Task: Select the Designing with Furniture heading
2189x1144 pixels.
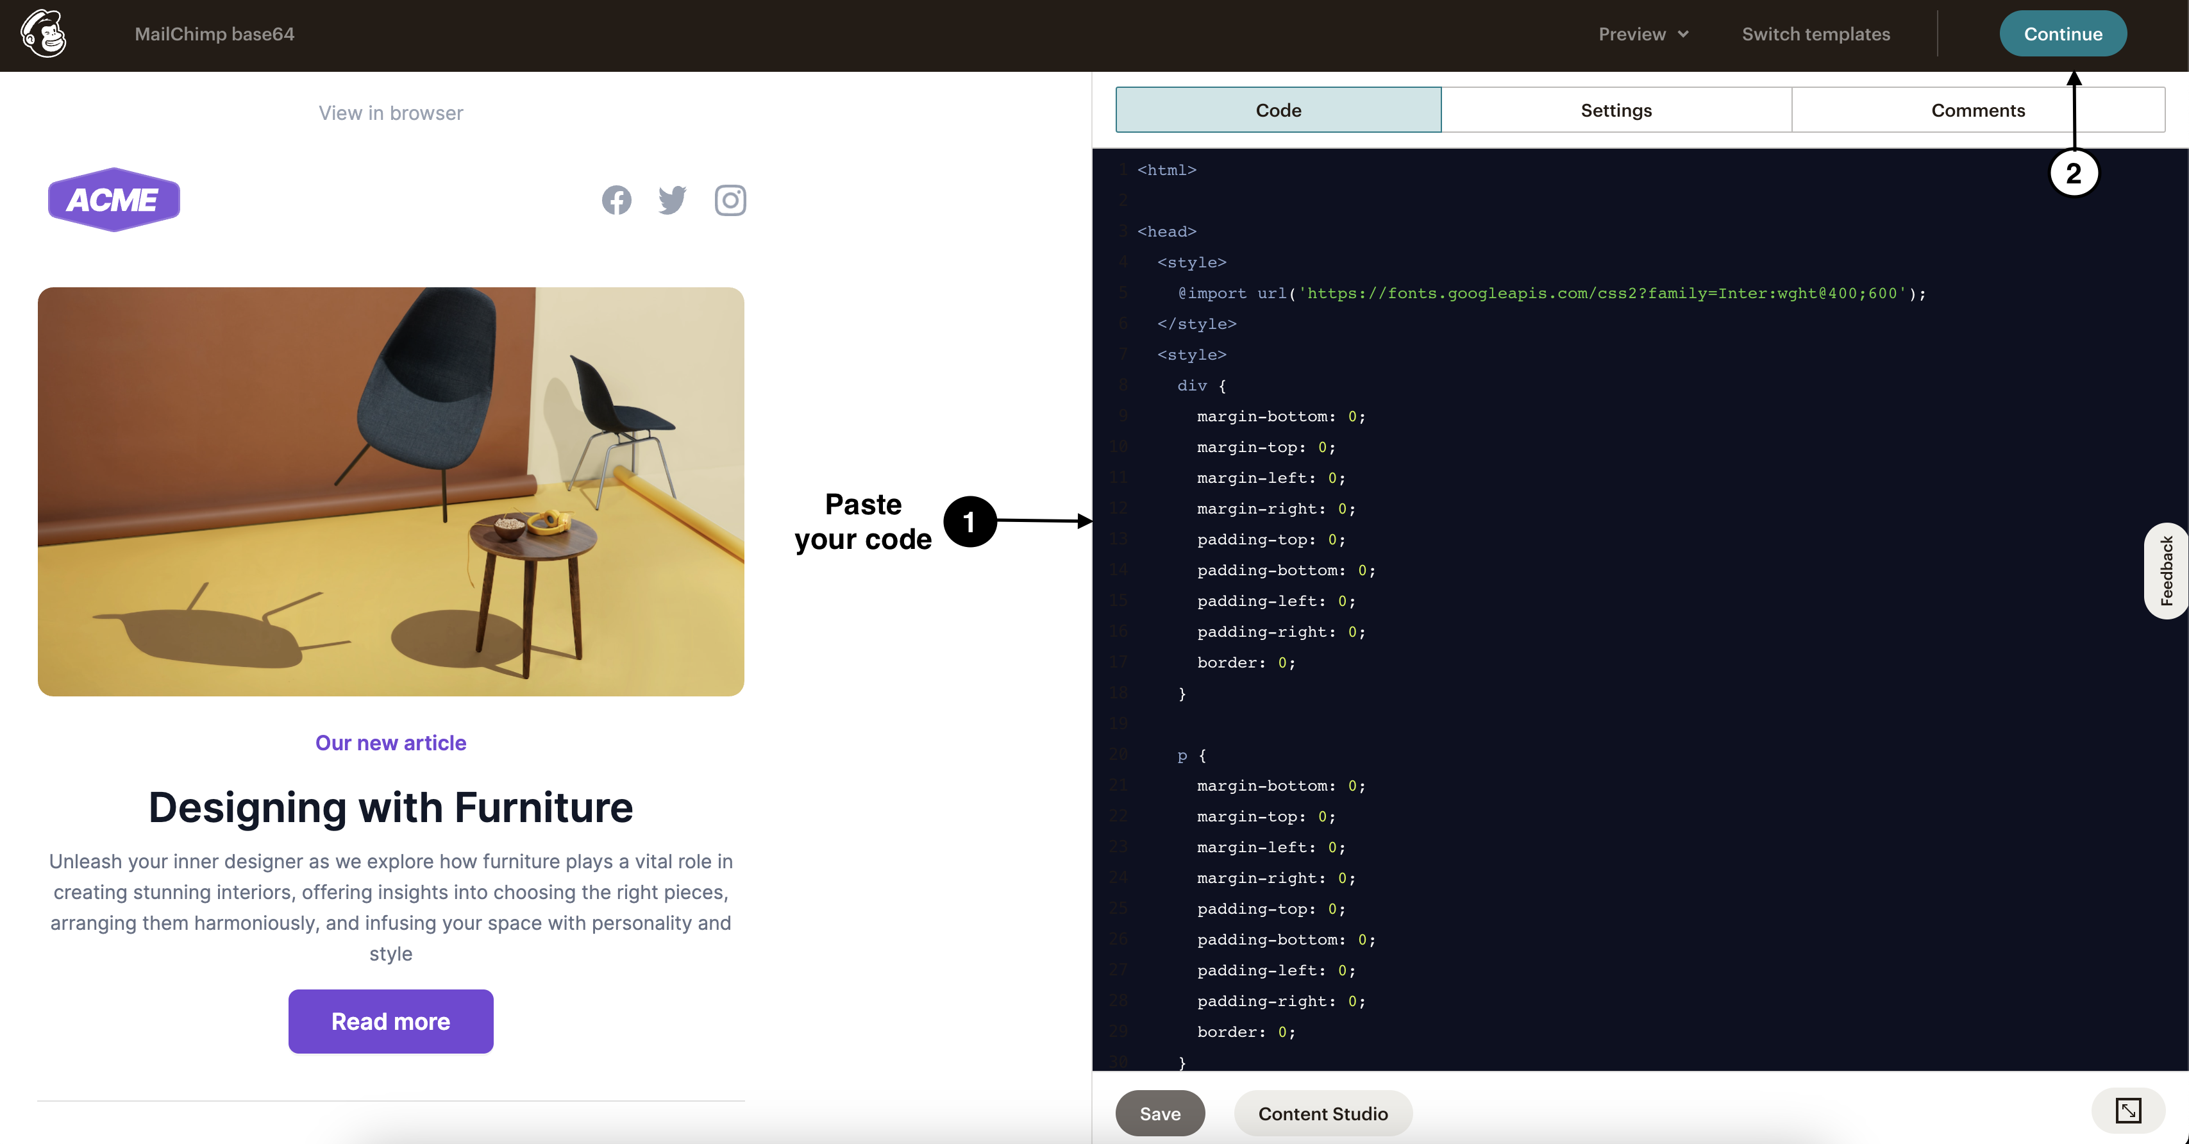Action: point(391,807)
